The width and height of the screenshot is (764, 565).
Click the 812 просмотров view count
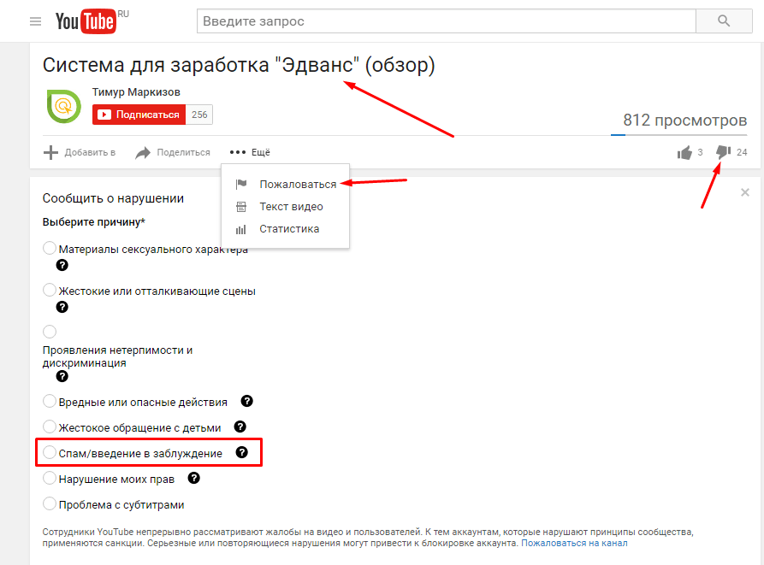tap(685, 120)
